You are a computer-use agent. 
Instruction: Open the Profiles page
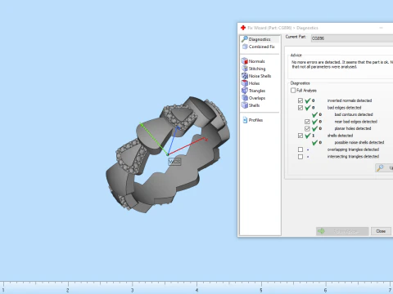point(253,120)
